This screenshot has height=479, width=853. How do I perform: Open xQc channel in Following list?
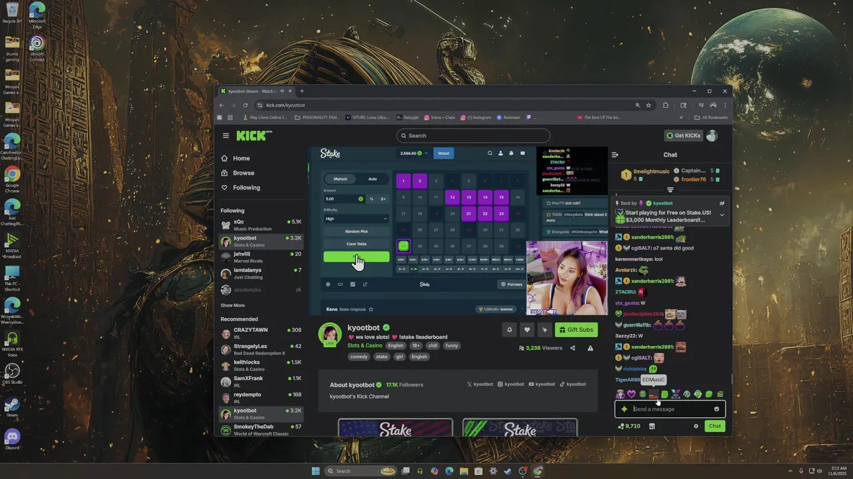point(261,224)
